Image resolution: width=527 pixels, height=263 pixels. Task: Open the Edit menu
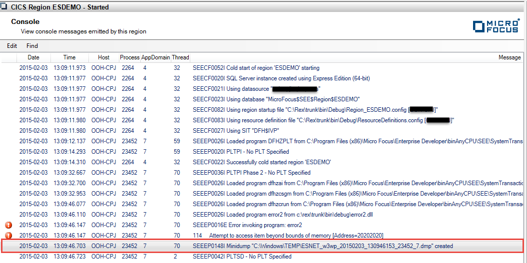(x=11, y=46)
